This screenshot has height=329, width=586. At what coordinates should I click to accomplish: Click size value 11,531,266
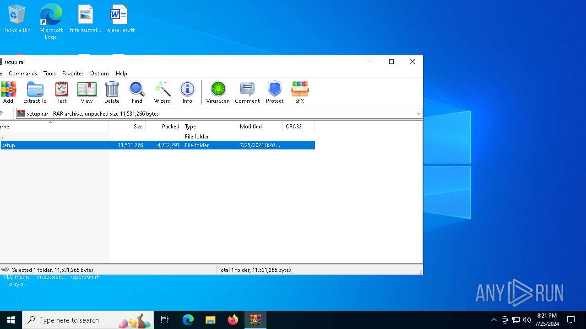130,145
